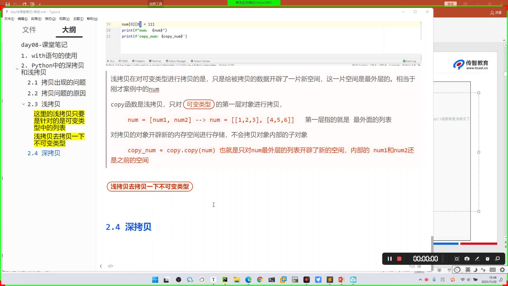The width and height of the screenshot is (508, 286).
Task: Click the Typora back arrow at the sidebar bottom
Action: coord(101,266)
